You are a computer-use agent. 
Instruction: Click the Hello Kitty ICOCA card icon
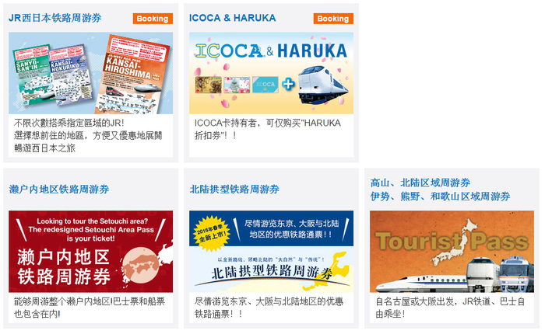tap(237, 85)
